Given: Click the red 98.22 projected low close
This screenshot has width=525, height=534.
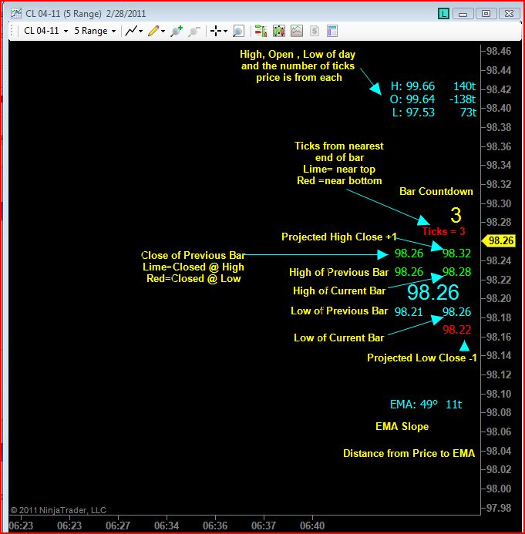Looking at the screenshot, I should 457,330.
